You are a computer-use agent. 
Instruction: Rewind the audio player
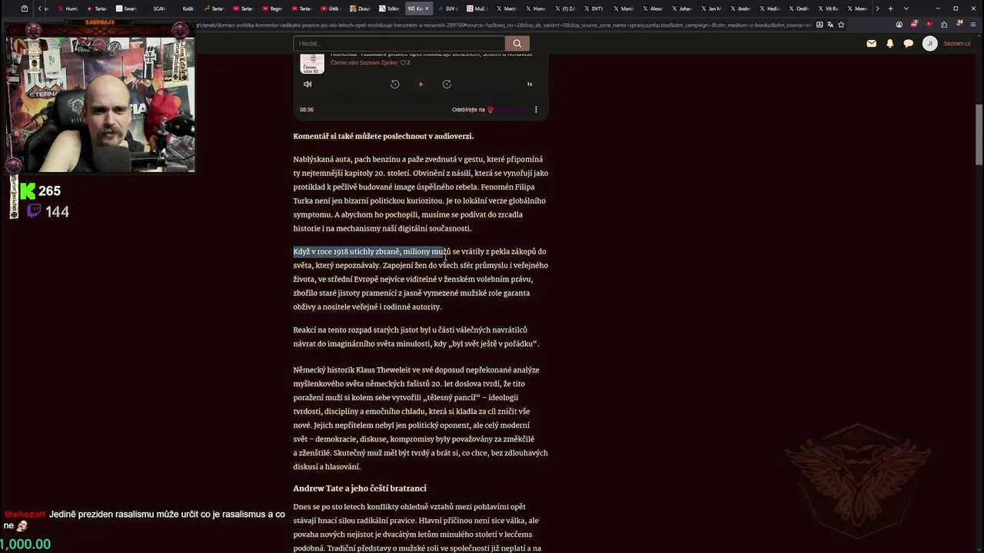click(x=395, y=84)
